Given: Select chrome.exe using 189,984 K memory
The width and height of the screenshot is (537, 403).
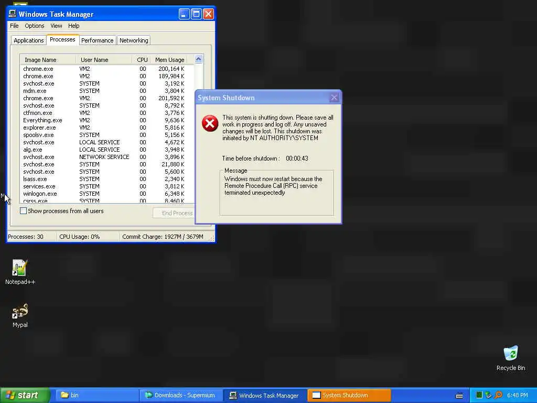Looking at the screenshot, I should 107,76.
